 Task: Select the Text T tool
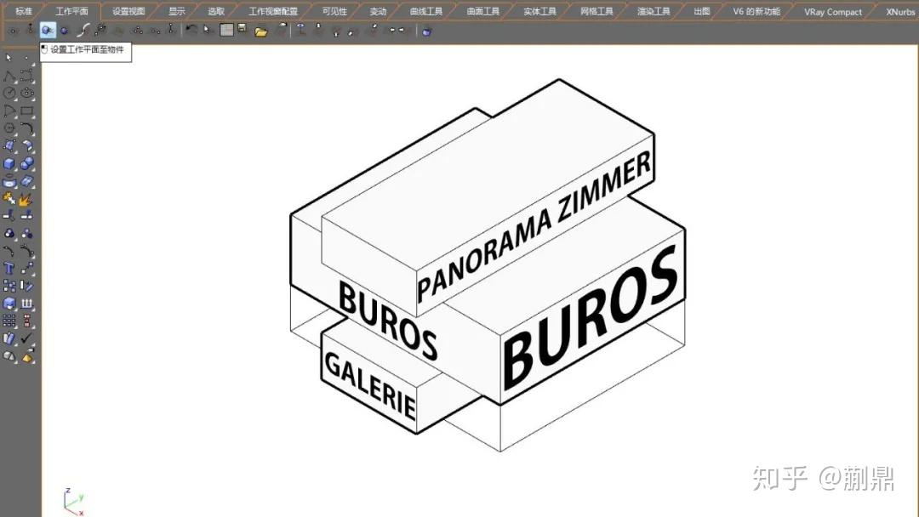9,268
